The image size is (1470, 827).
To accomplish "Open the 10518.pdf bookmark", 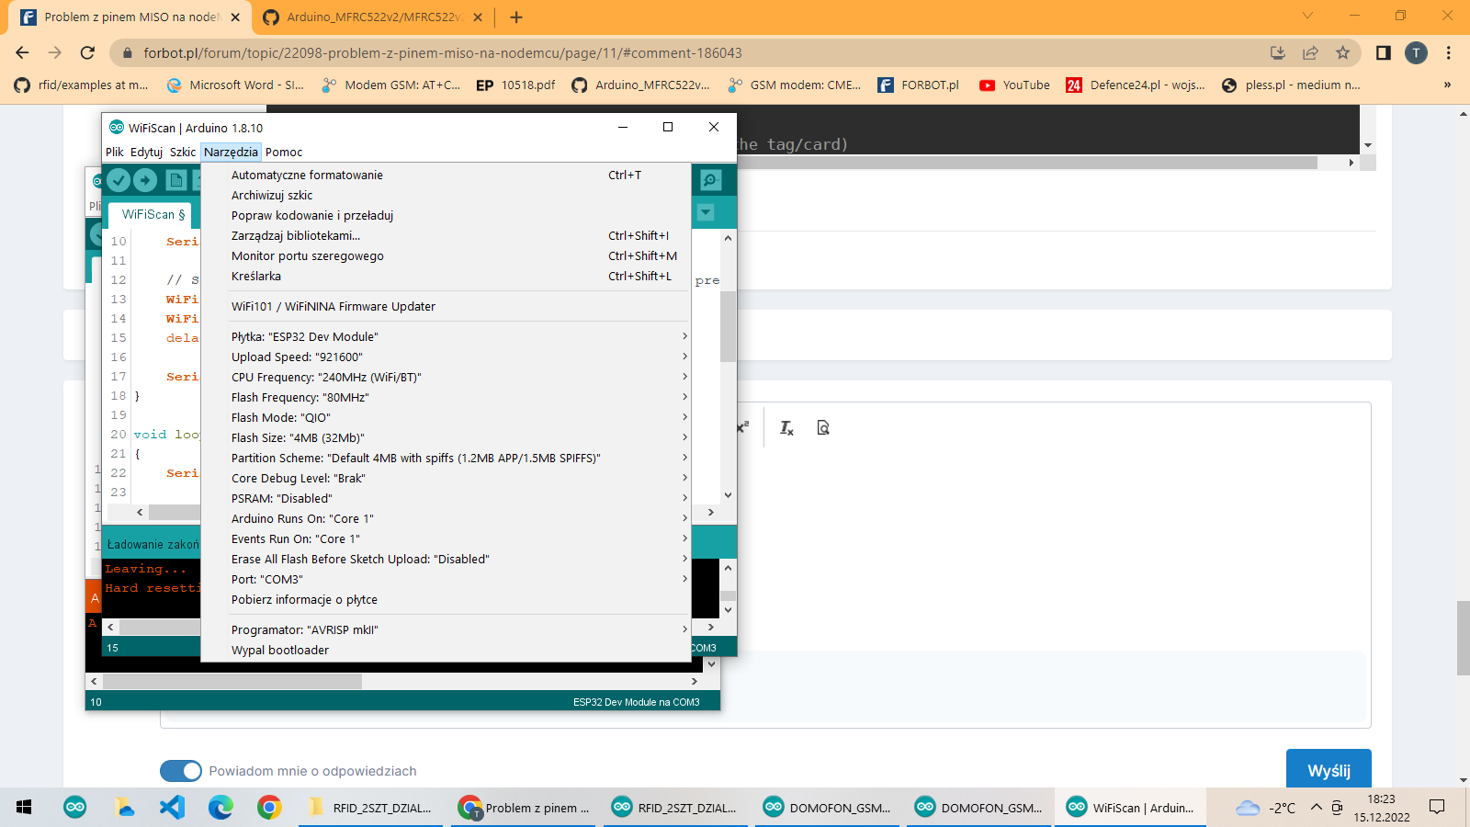I will (515, 85).
